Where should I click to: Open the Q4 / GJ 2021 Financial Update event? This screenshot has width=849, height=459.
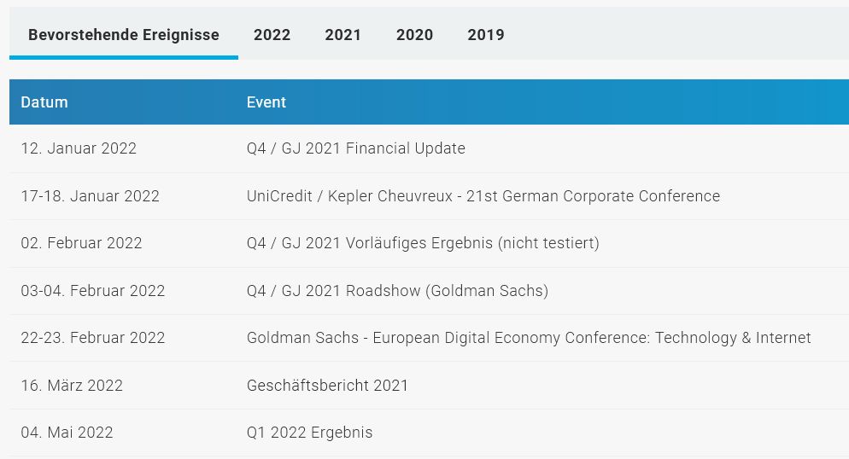tap(355, 148)
